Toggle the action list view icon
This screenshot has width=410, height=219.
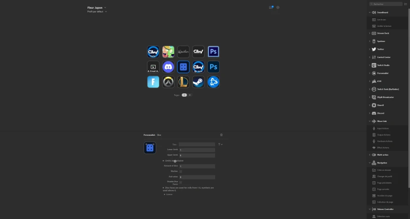405,4
